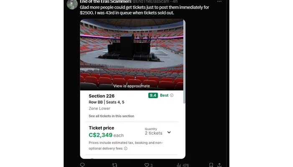Open the End of the Eras Scammers avatar
Viewport: 293px width, 167px height.
[x=72, y=4]
